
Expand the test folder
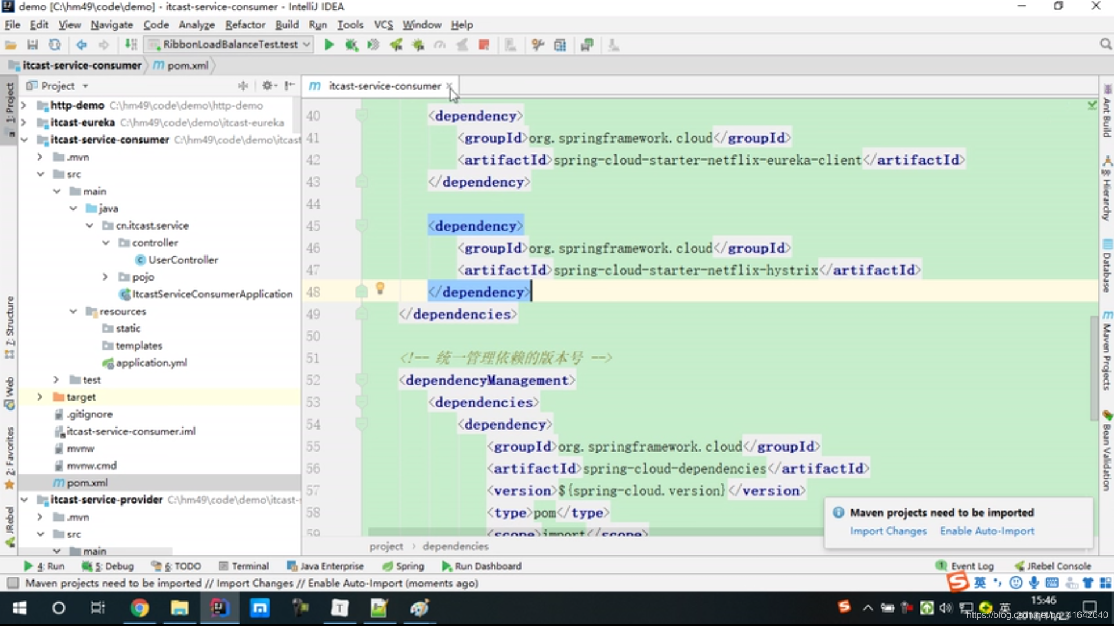(56, 380)
